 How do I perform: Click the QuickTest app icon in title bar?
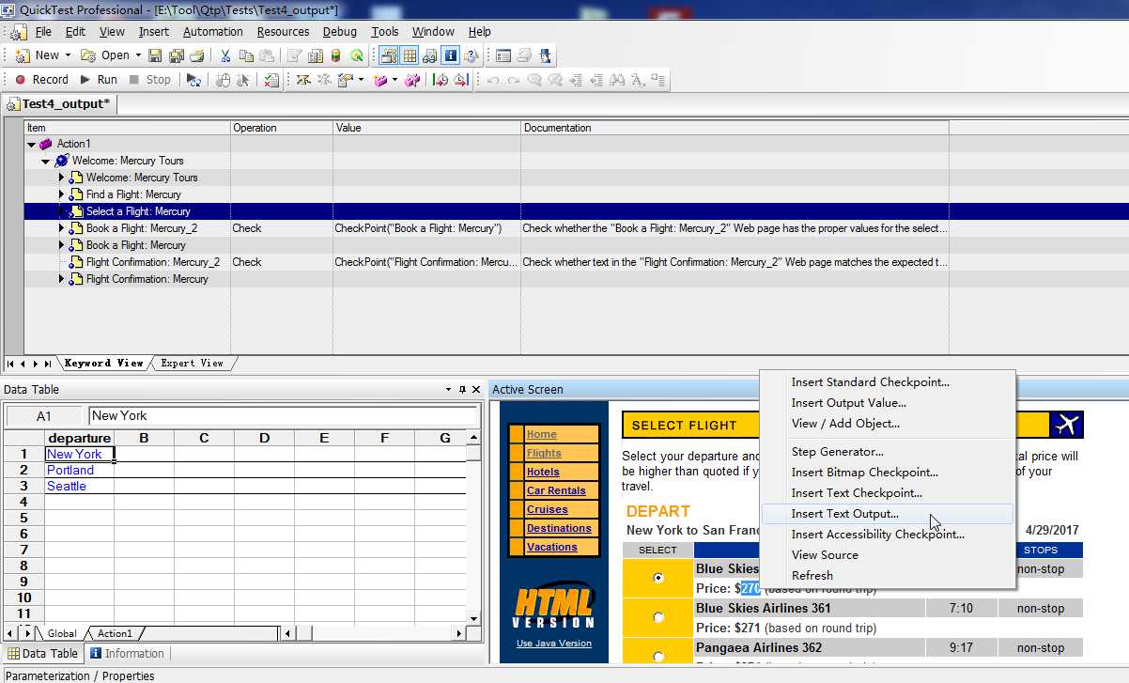pos(8,9)
